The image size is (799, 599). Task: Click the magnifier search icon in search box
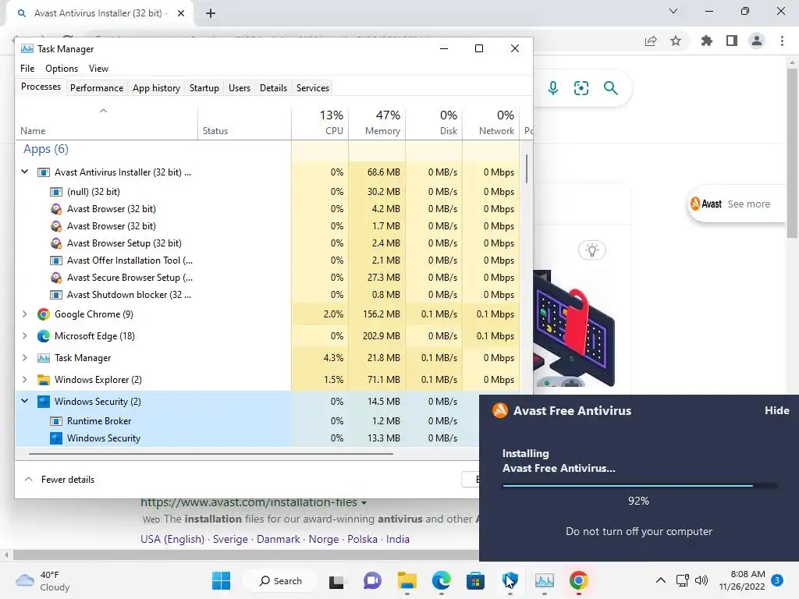[610, 88]
